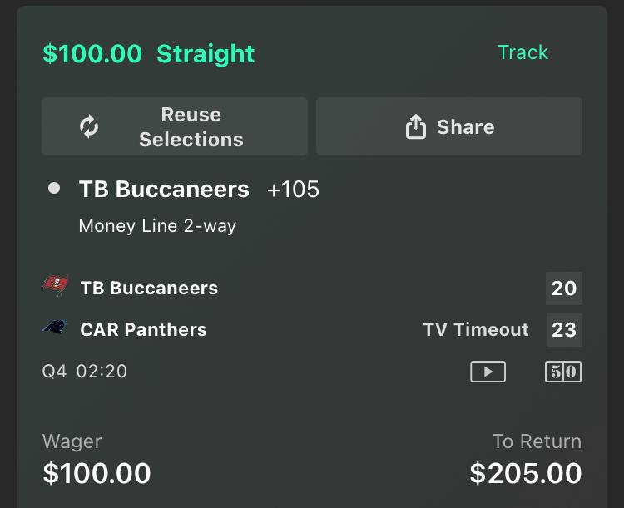
Task: Click the 50-yard field tracker icon
Action: [x=563, y=372]
